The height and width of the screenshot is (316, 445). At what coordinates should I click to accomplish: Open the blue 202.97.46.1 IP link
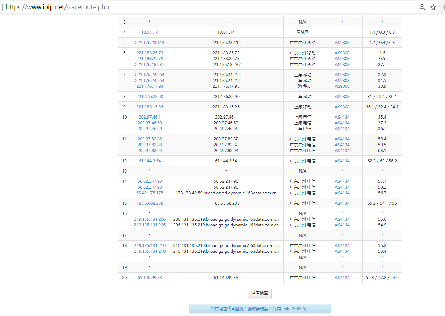(150, 117)
